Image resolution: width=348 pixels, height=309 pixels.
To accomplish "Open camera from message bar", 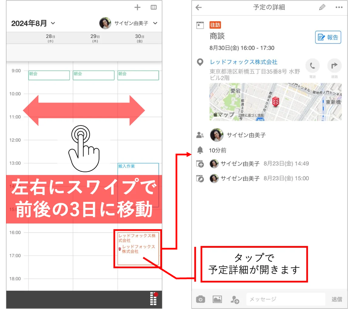I will point(201,299).
